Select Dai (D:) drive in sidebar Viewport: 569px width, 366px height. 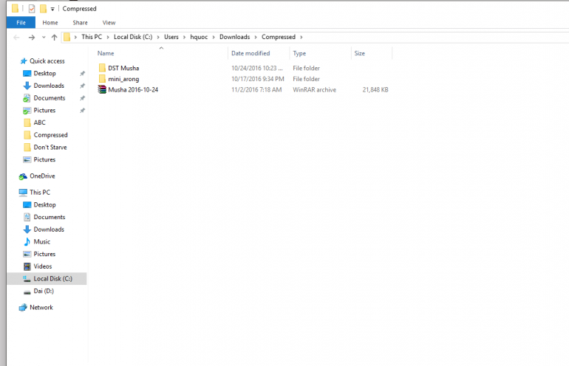[x=44, y=291]
